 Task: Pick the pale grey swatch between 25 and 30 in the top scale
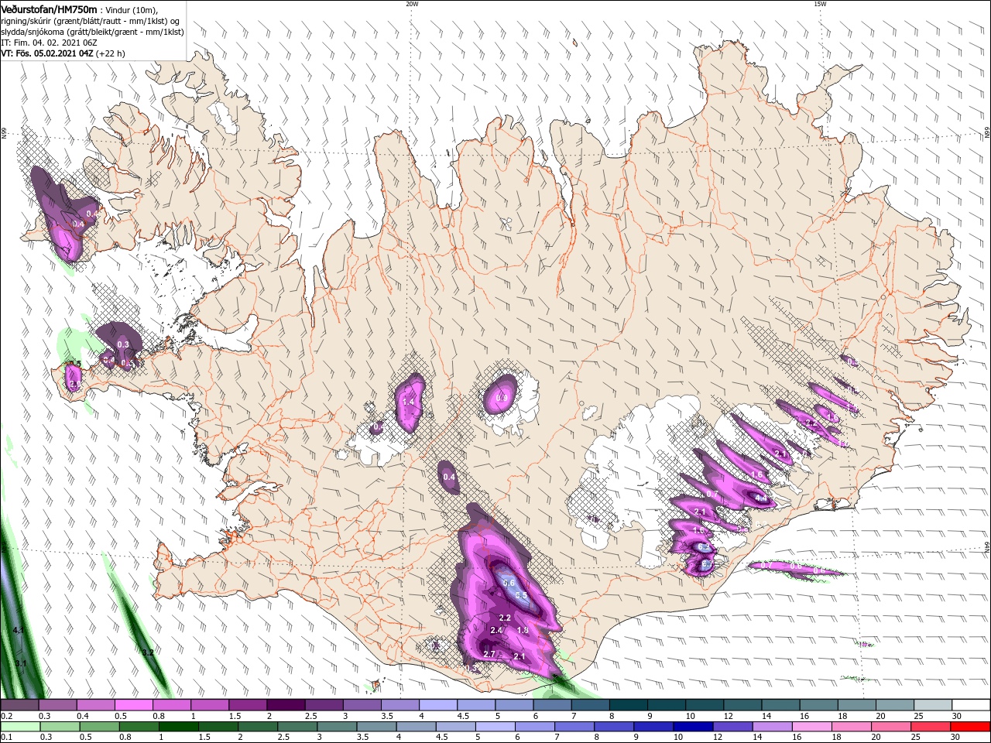click(x=934, y=705)
